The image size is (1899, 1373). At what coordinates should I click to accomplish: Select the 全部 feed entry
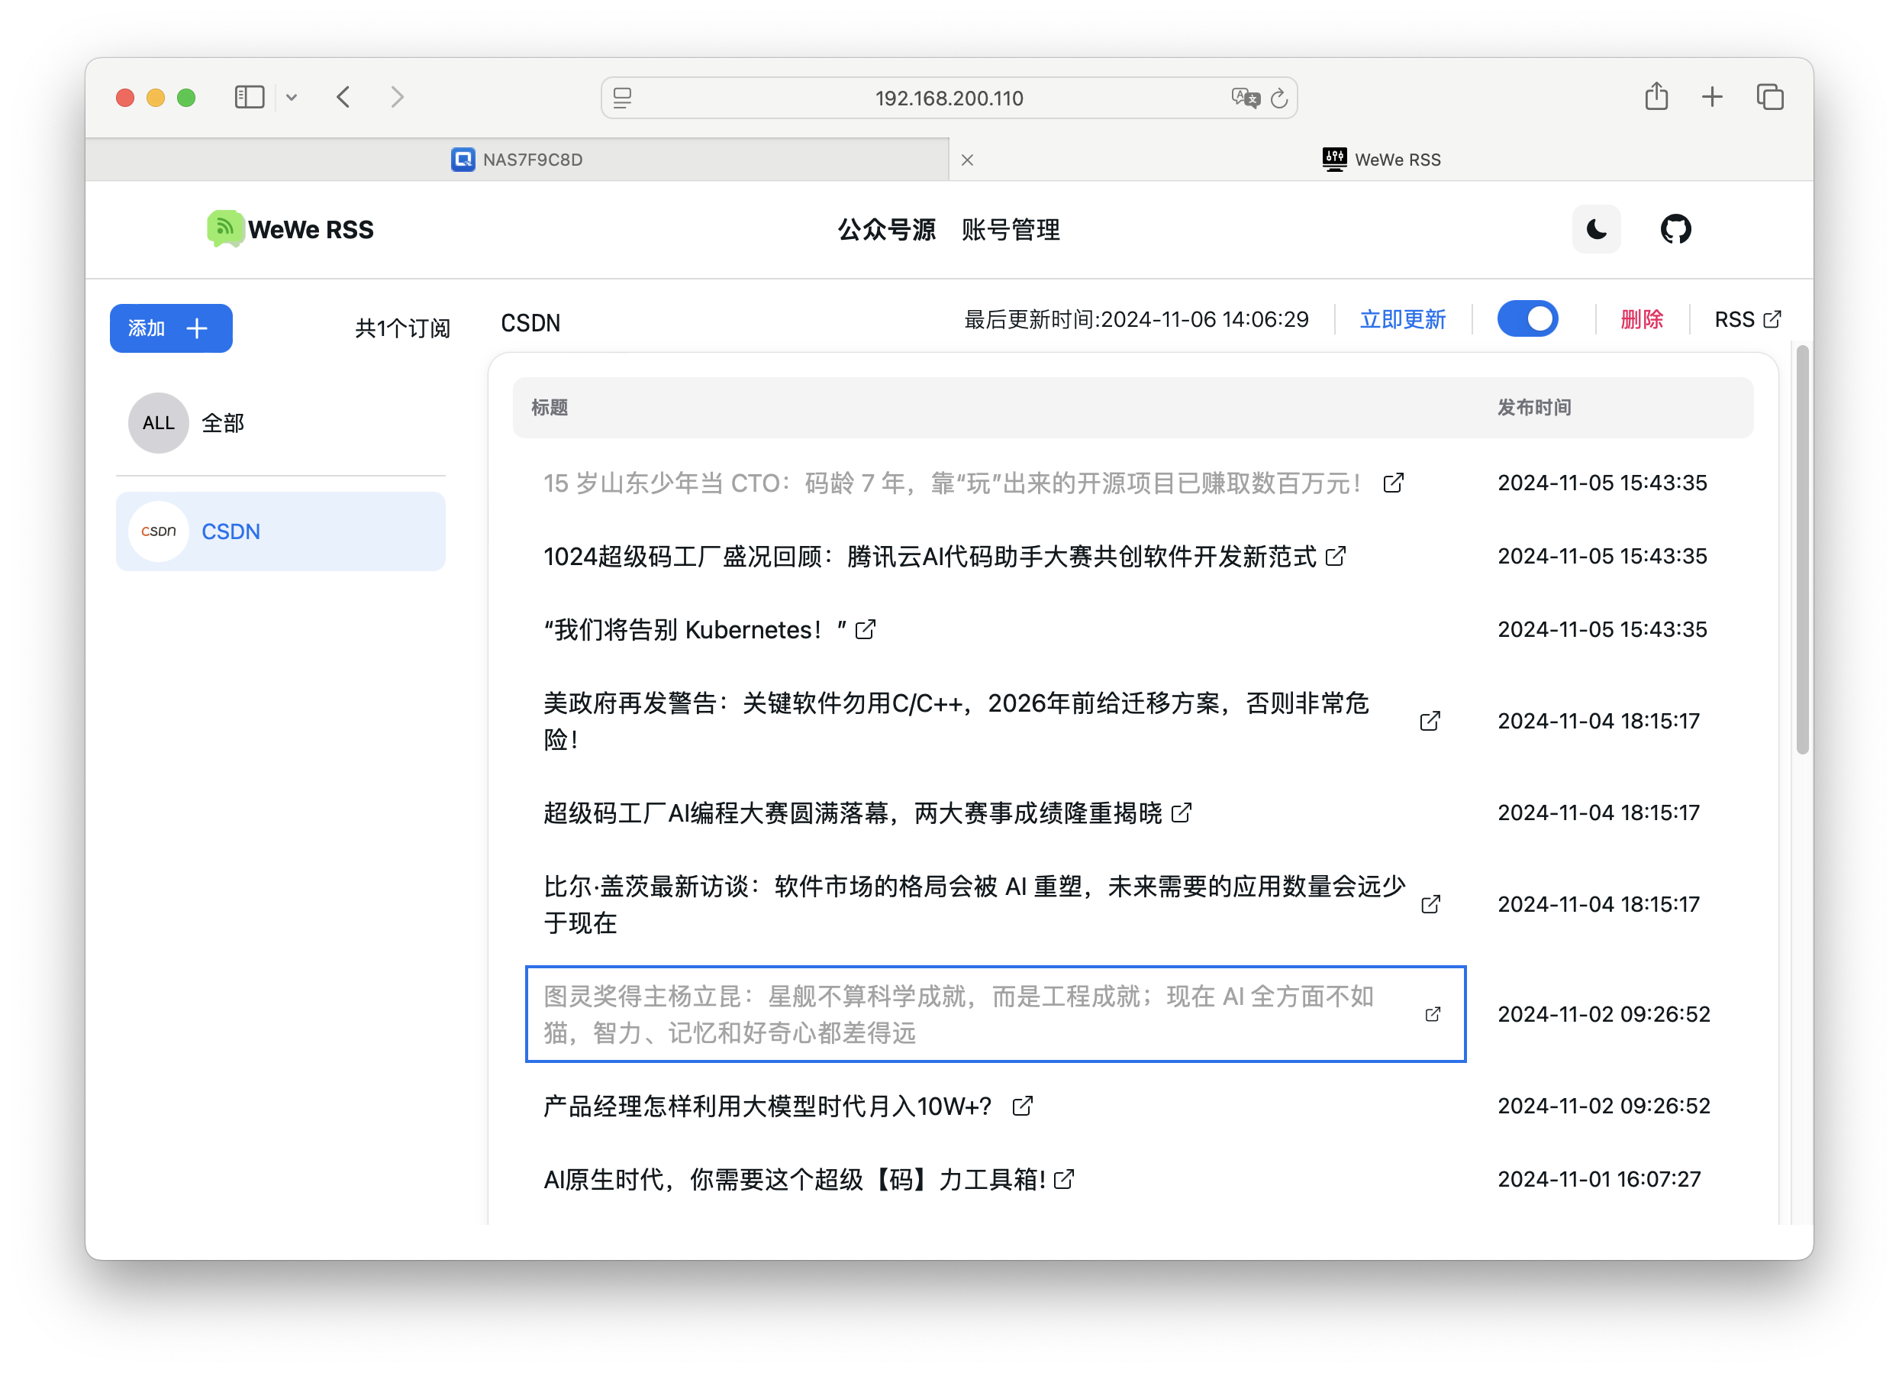pyautogui.click(x=280, y=423)
